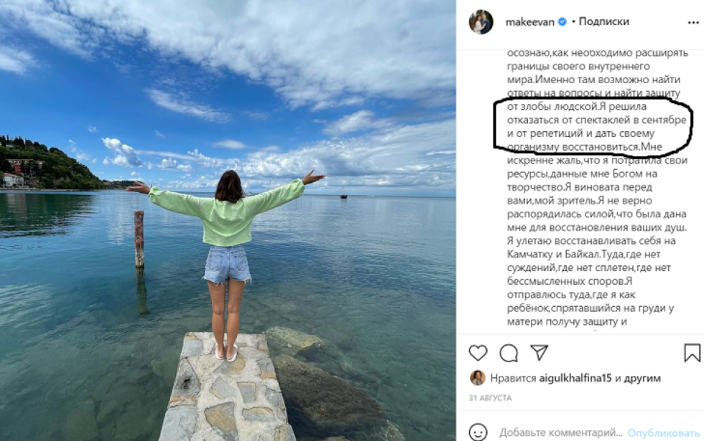Click the Подписки button
This screenshot has width=704, height=441.
pyautogui.click(x=603, y=22)
